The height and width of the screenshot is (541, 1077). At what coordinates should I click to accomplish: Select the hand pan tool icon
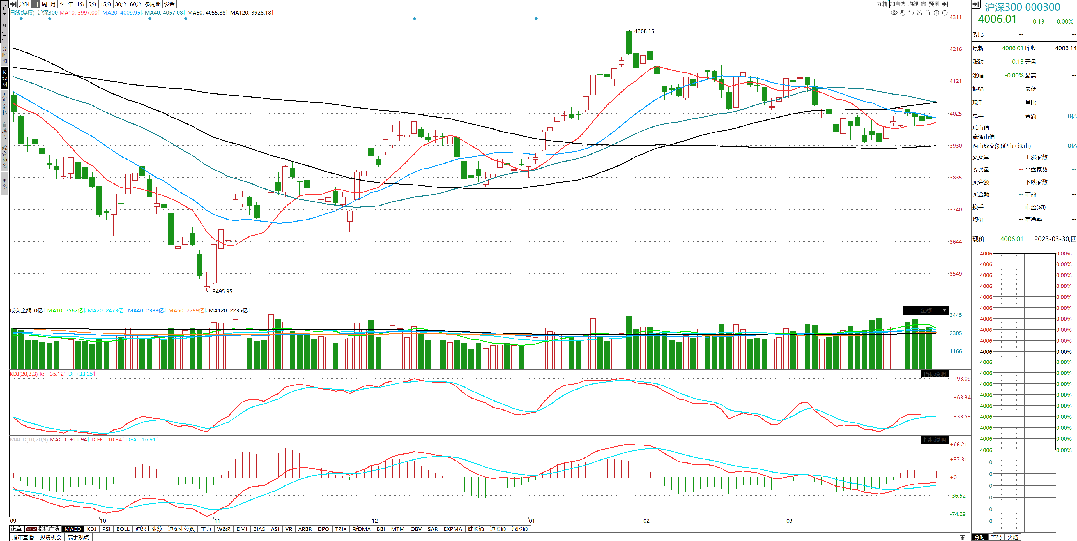point(903,13)
